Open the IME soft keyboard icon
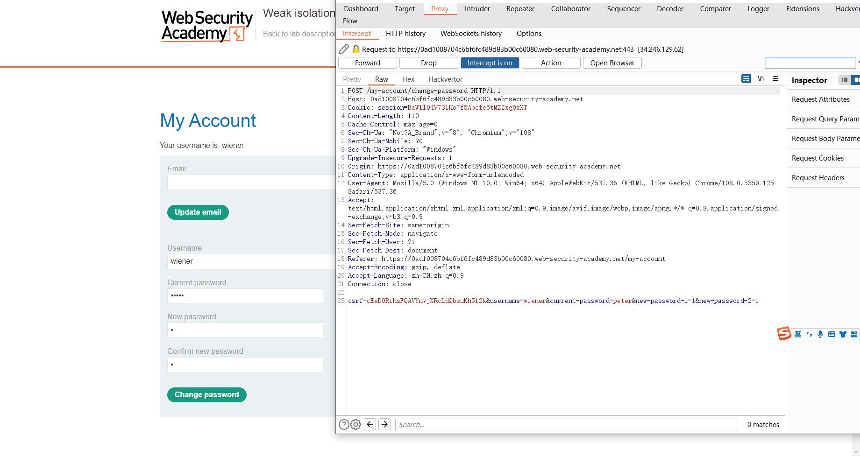 point(832,334)
